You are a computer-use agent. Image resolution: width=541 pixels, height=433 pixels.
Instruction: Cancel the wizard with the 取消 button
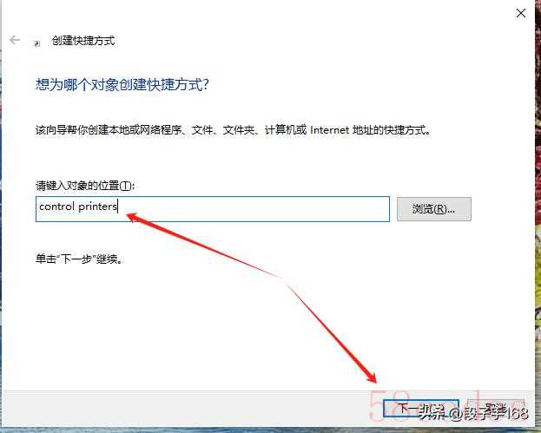[496, 409]
